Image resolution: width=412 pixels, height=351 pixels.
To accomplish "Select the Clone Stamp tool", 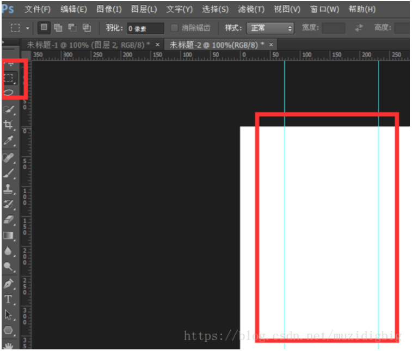I will pos(9,189).
